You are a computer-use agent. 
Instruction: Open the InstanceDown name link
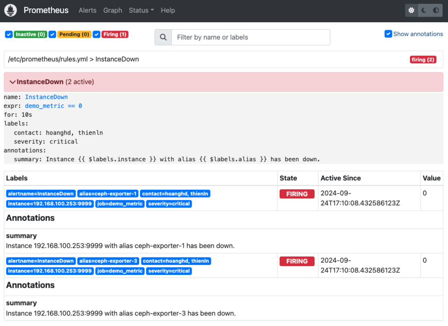(x=46, y=97)
